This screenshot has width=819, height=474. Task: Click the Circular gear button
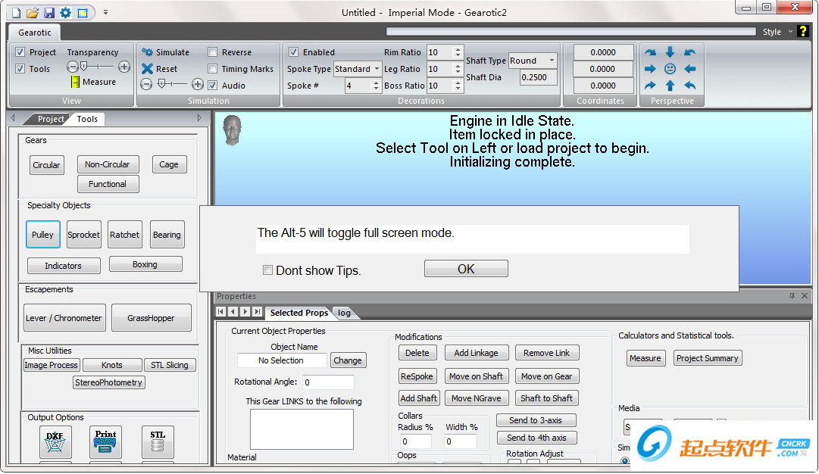(x=46, y=165)
